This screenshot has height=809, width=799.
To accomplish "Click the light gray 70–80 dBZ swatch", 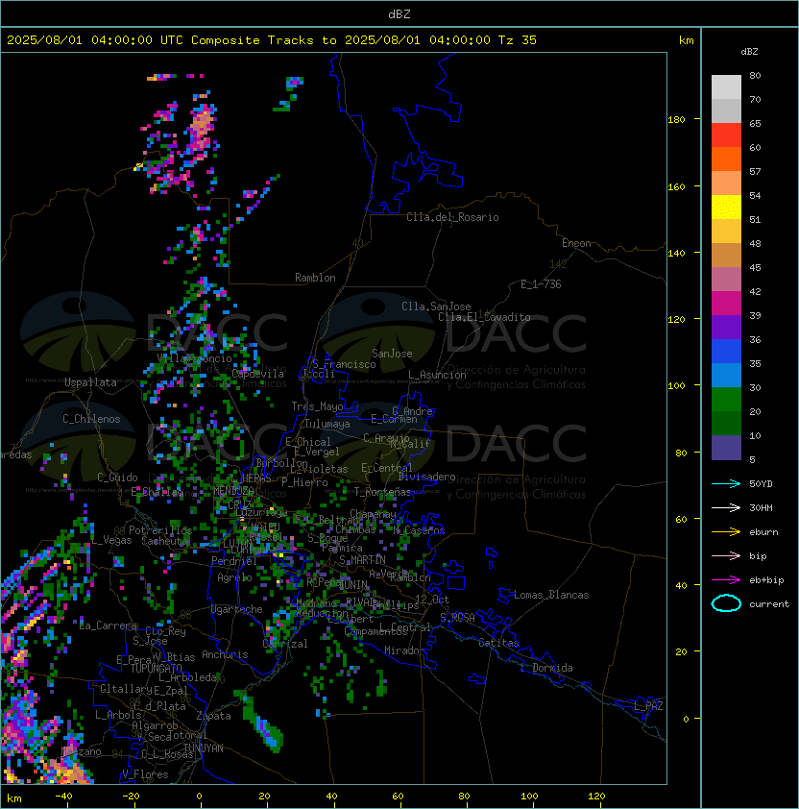I will coord(726,86).
